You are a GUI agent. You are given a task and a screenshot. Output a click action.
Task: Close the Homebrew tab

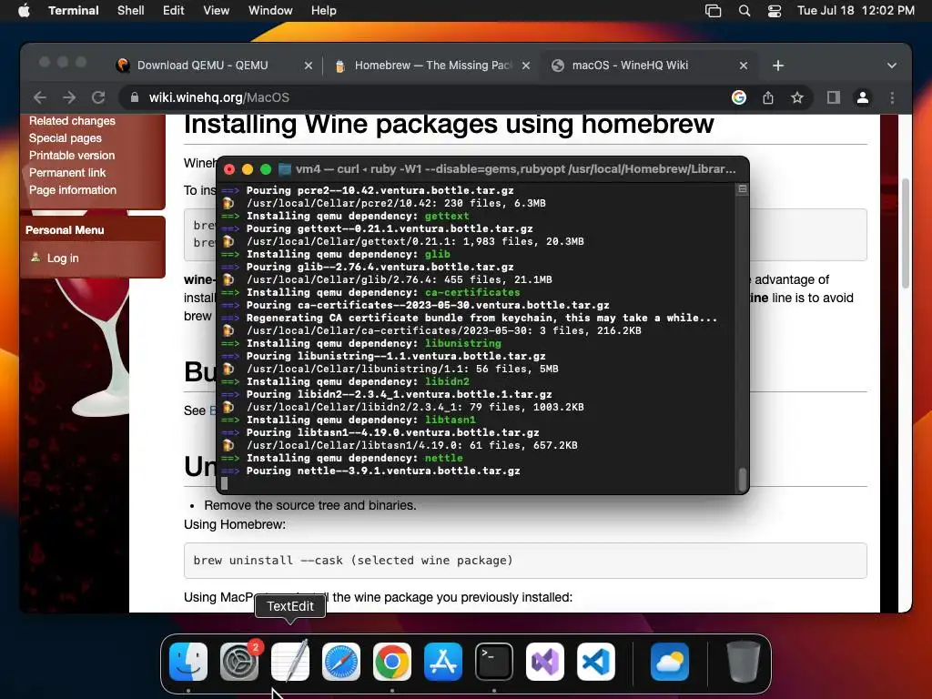[x=526, y=66]
